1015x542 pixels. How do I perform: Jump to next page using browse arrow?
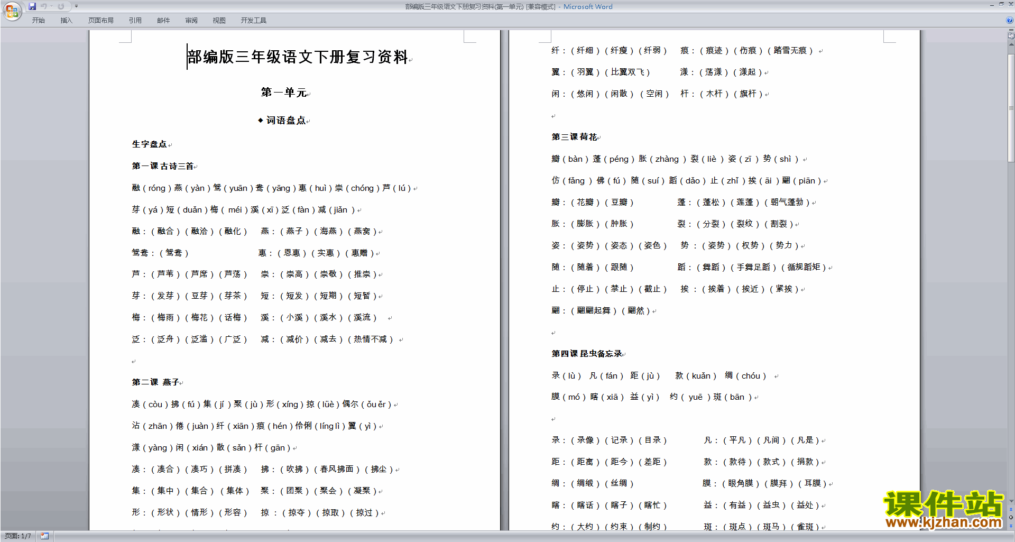click(x=1011, y=525)
